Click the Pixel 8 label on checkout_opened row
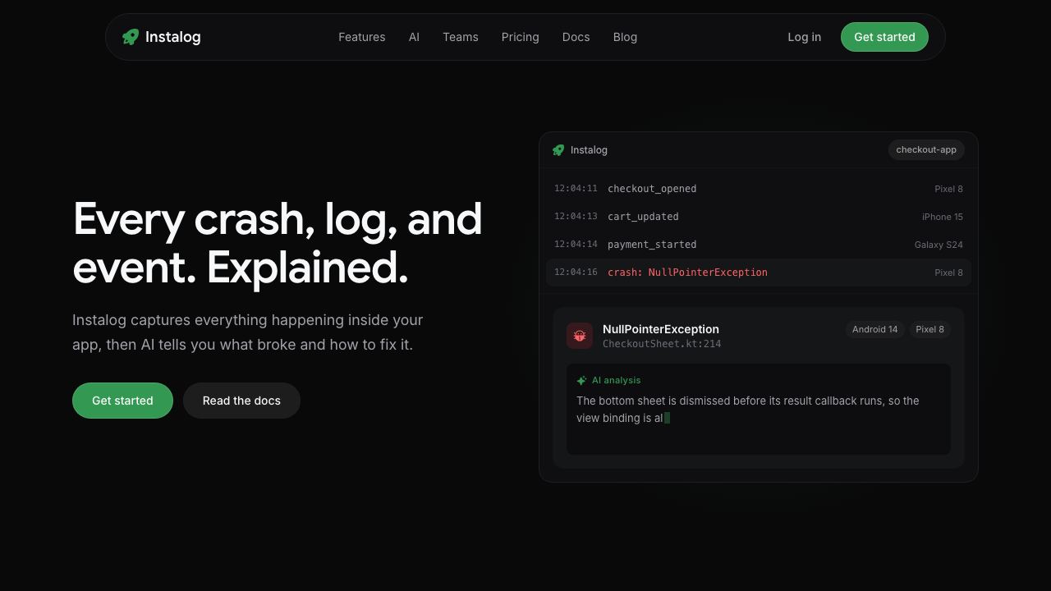This screenshot has height=591, width=1051. [948, 189]
